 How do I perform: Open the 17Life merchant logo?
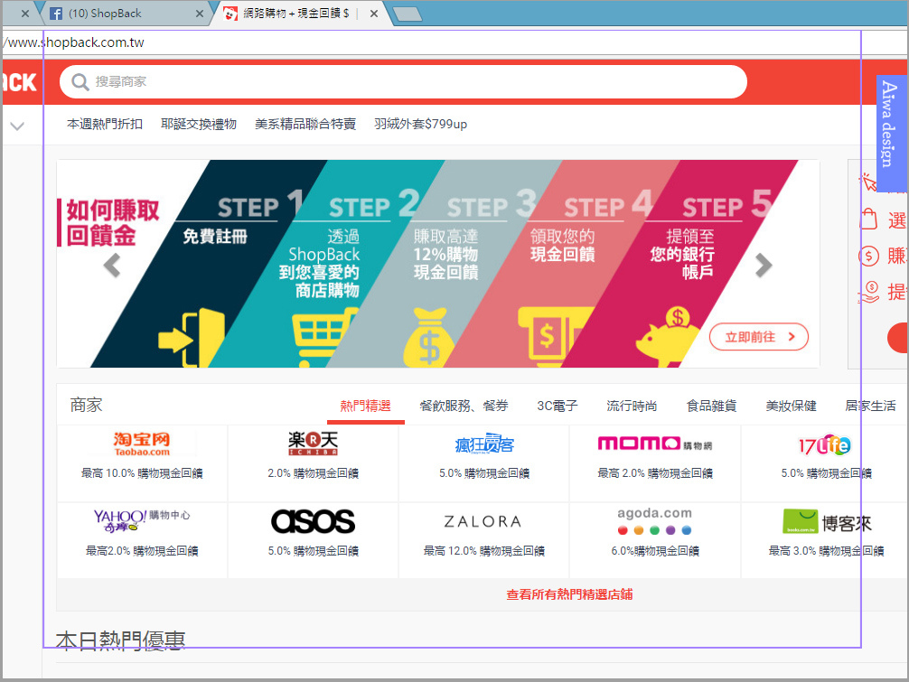[x=825, y=445]
